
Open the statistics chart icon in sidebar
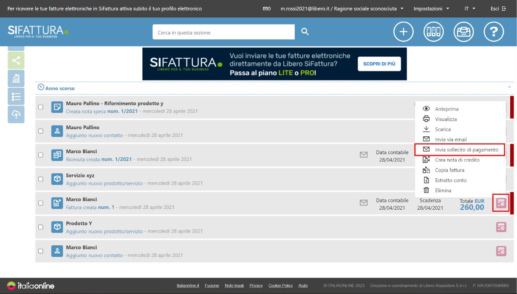tap(16, 78)
